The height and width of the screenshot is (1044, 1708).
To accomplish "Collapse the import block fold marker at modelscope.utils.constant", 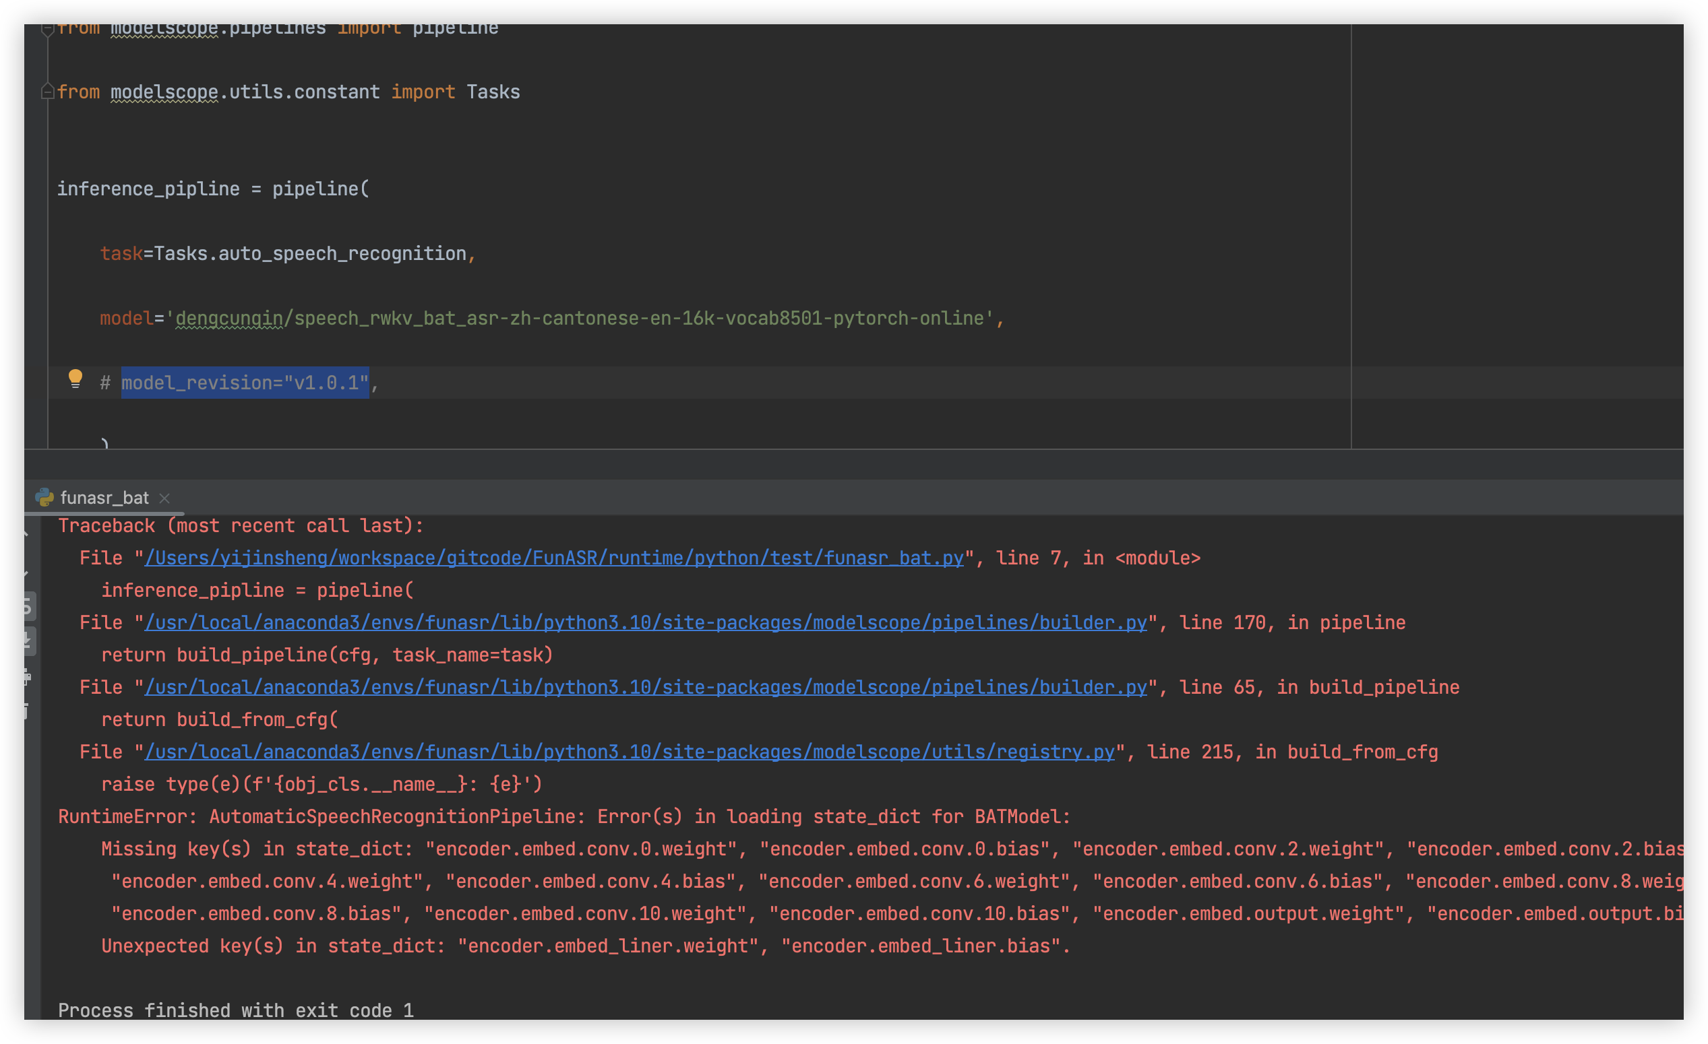I will (47, 92).
